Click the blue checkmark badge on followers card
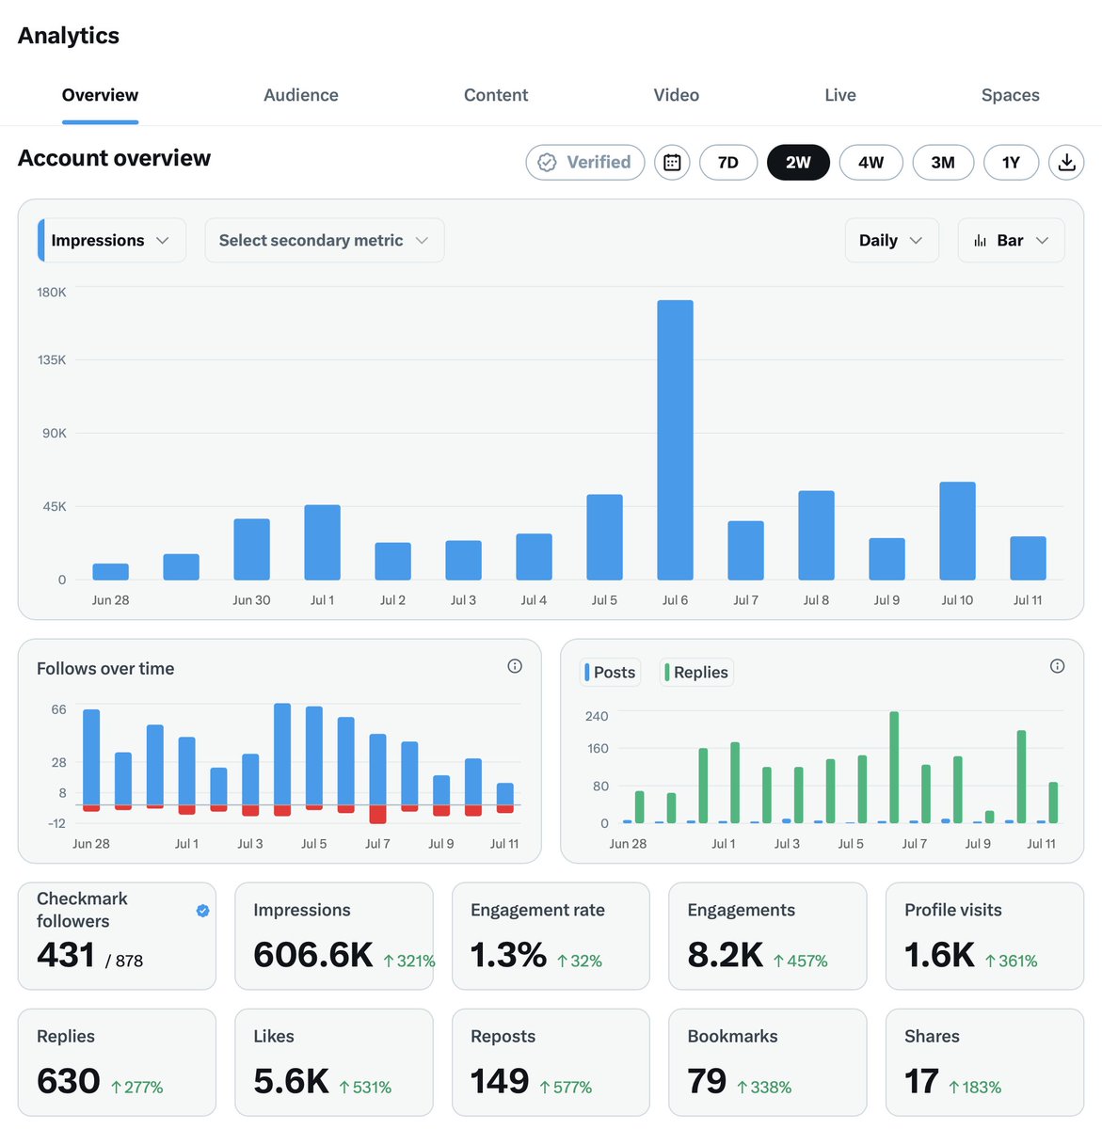The image size is (1102, 1129). [x=202, y=910]
